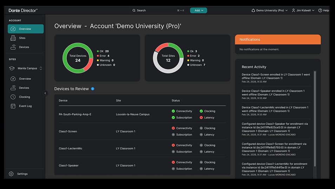Collapse the sidebar with the arrow handle
The height and width of the screenshot is (189, 335).
click(45, 93)
